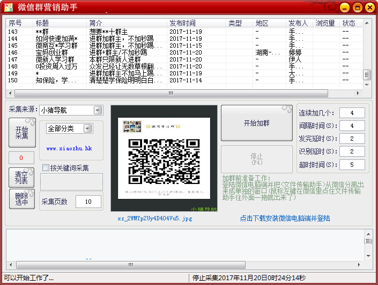Select row 150 titled 知保险，学...
This screenshot has height=285, width=378.
[184, 80]
